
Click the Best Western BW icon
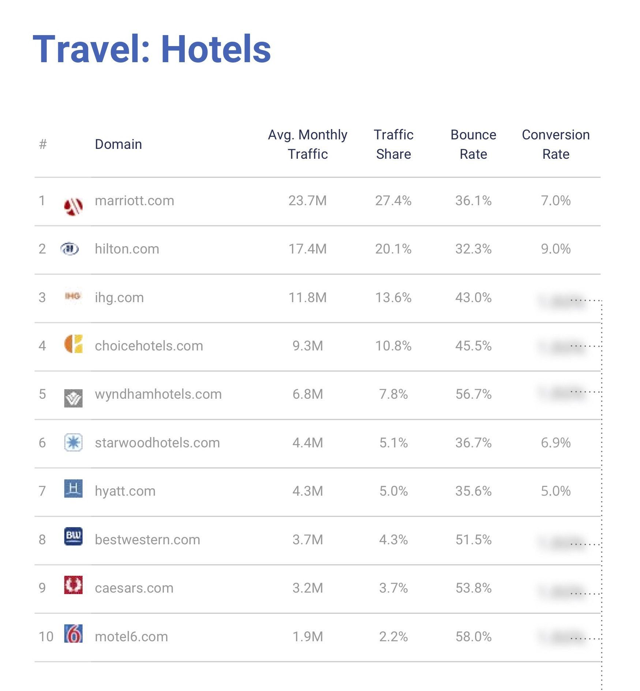pyautogui.click(x=73, y=536)
